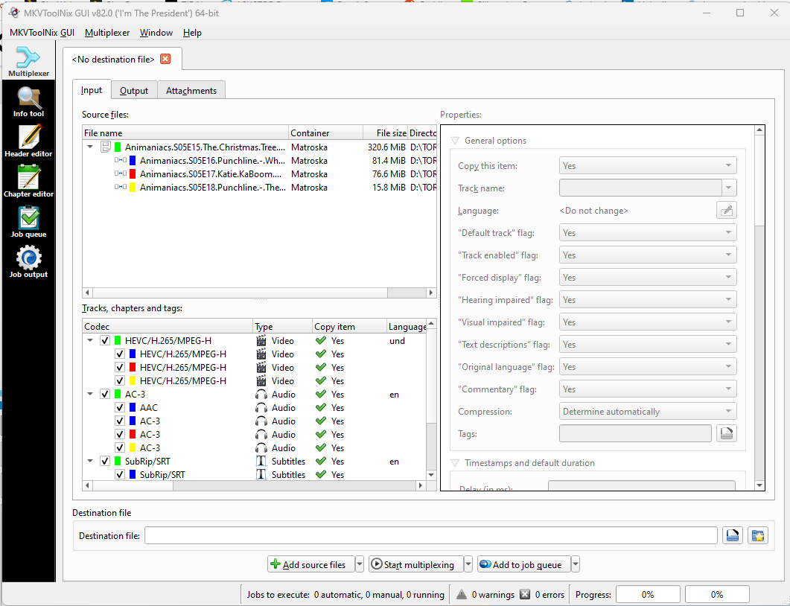
Task: Select the Multiplexer tool icon
Action: [x=28, y=62]
